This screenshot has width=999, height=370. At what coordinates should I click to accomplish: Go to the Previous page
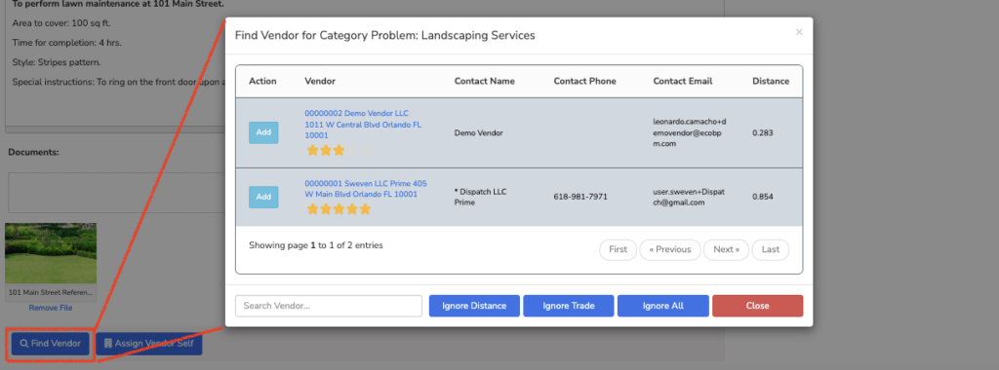tap(669, 250)
